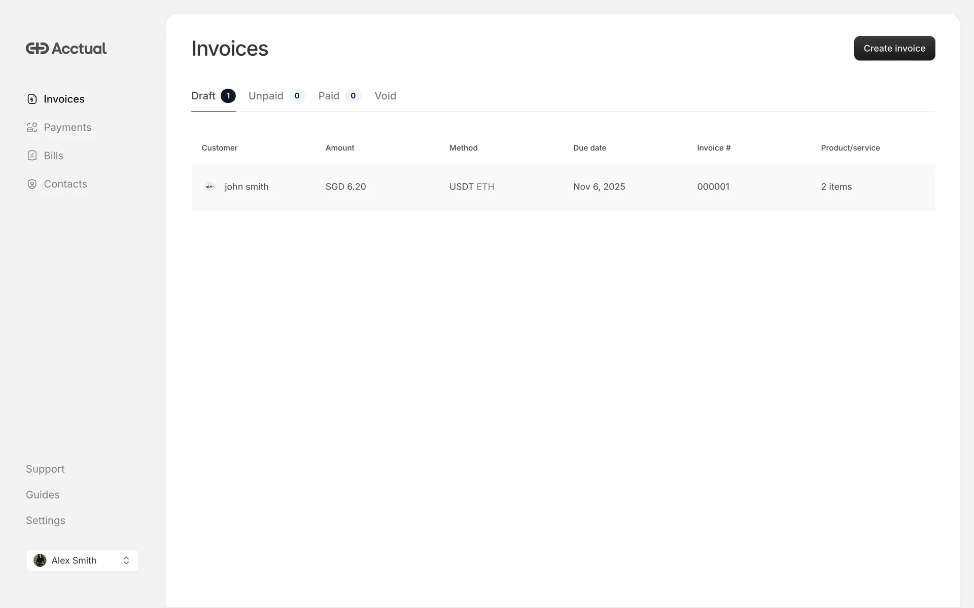This screenshot has width=974, height=608.
Task: Click the Due date column header
Action: [x=589, y=148]
